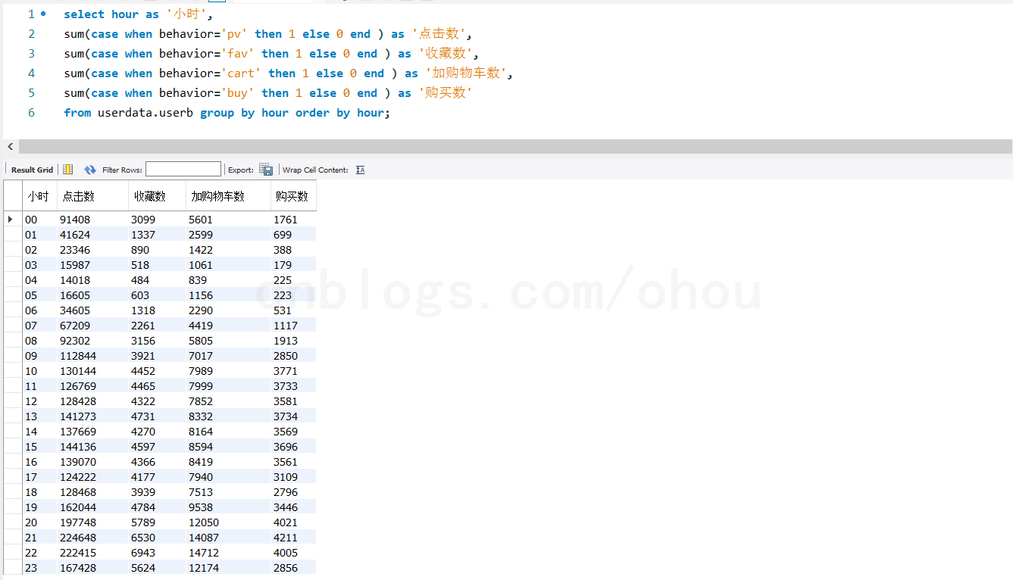Screen dimensions: 1013x580
Task: Select cell 14018 in row 04
Action: tap(93, 280)
